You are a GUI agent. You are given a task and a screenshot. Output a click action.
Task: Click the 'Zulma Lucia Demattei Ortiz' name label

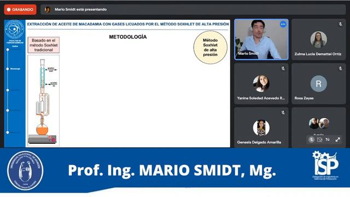(318, 54)
